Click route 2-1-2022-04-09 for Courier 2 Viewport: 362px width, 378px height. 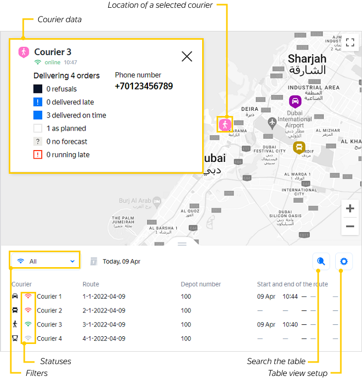pos(104,310)
